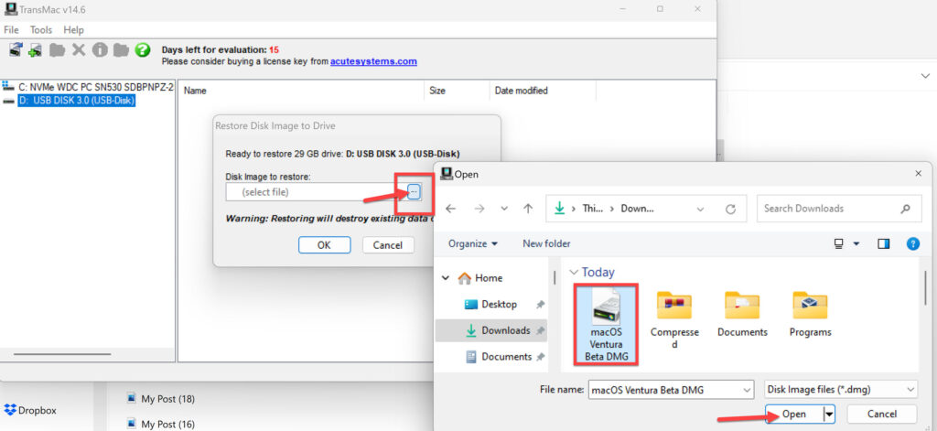Click the grayed folder icon left of the X icon

(x=58, y=50)
